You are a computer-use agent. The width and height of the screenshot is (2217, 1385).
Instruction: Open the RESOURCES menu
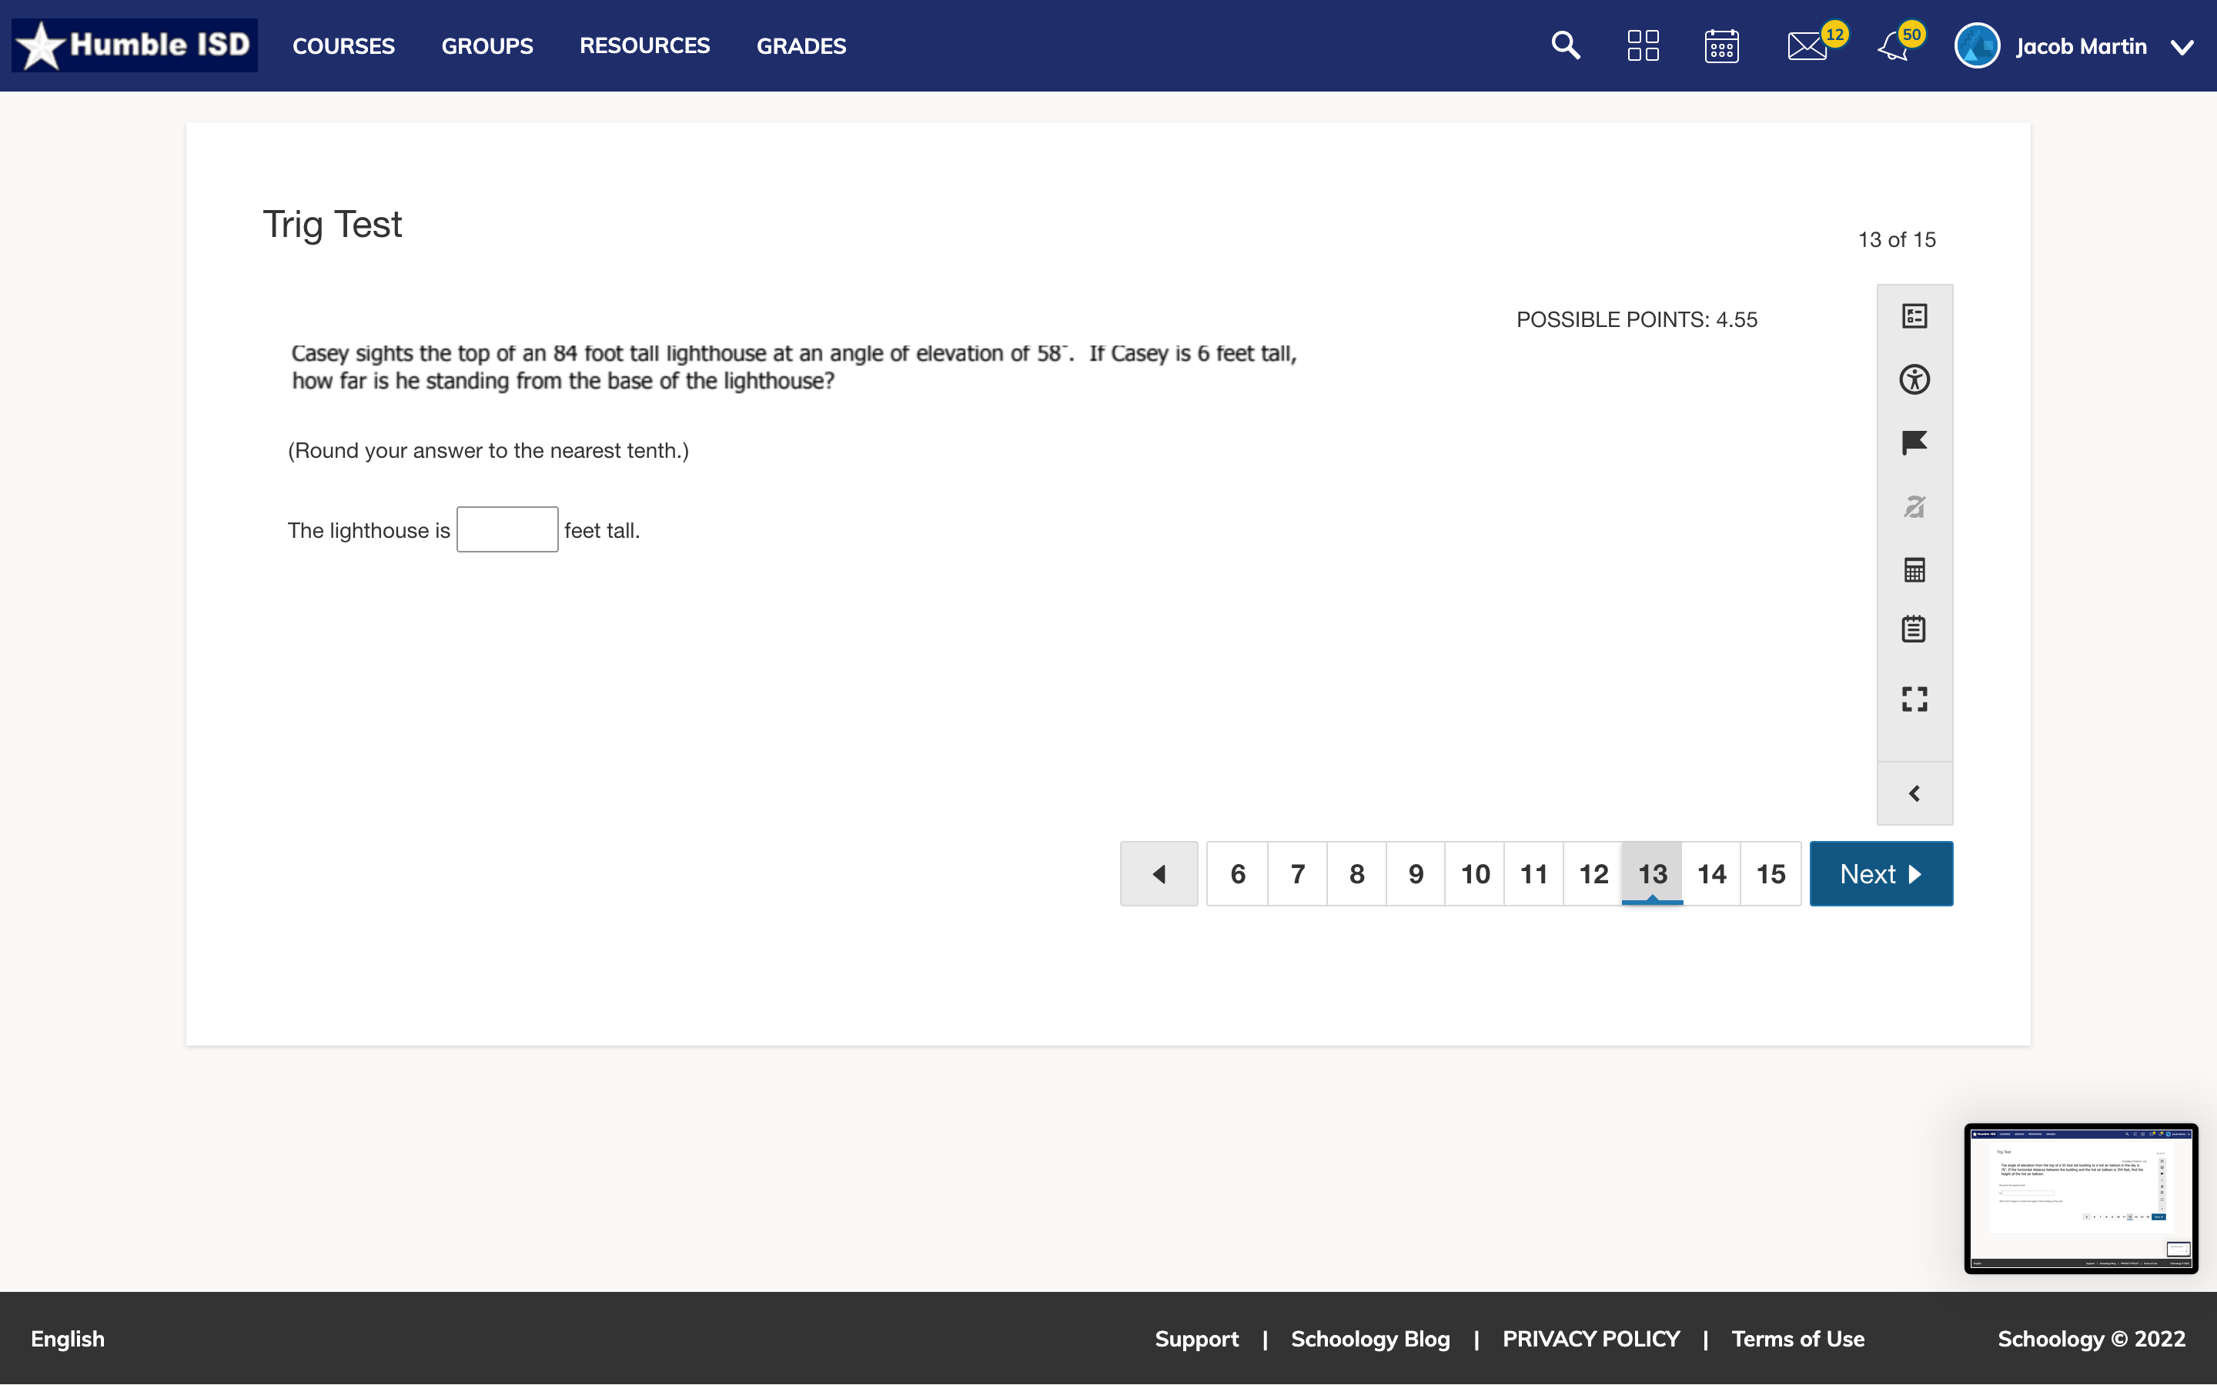(x=645, y=46)
